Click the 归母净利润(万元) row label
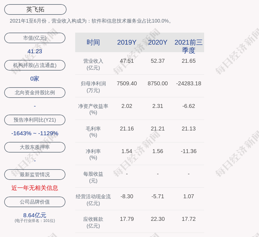259x237 pixels. [x=93, y=87]
